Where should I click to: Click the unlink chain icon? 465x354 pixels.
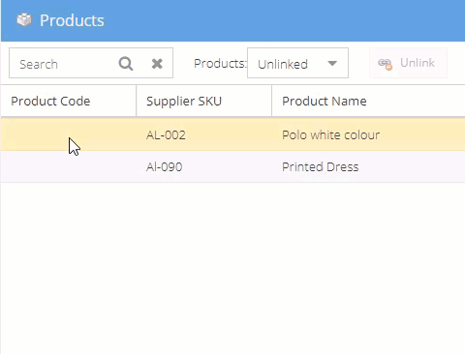pyautogui.click(x=385, y=64)
